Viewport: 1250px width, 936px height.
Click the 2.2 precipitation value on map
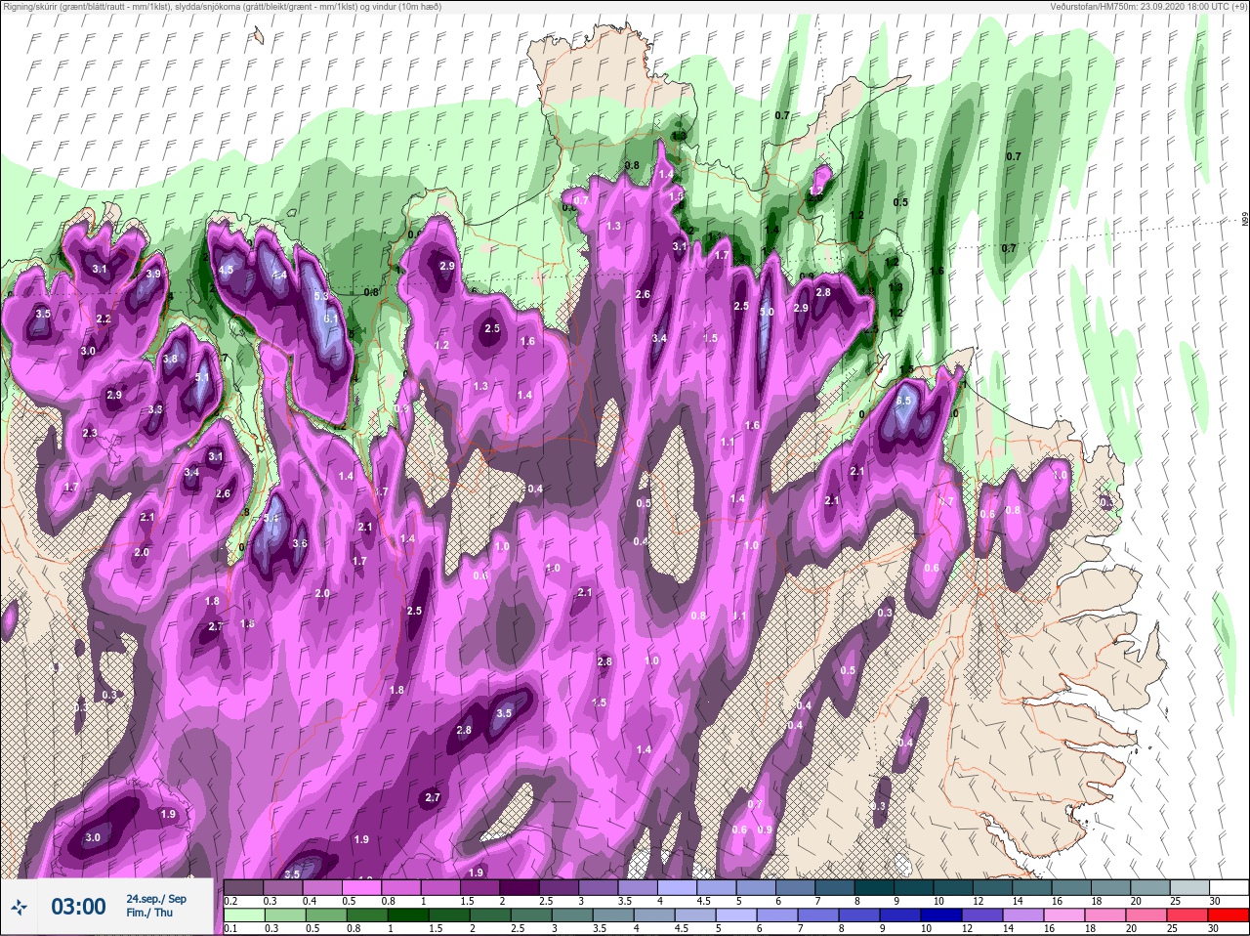[104, 319]
